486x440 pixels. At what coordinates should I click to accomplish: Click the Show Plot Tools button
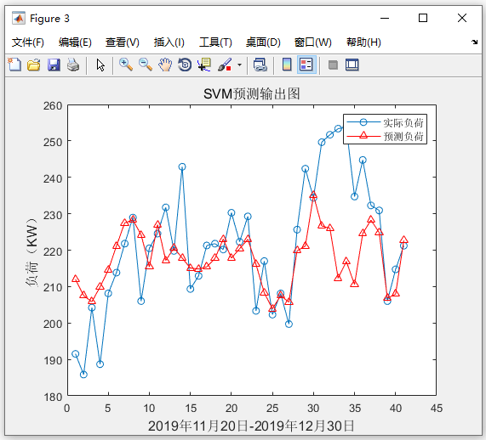[352, 65]
